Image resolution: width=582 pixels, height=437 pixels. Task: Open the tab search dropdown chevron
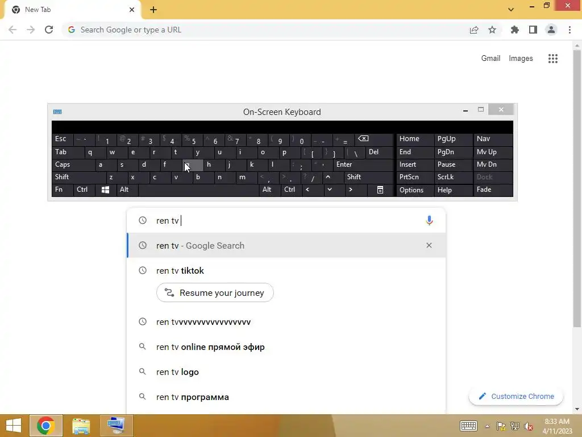coord(511,10)
